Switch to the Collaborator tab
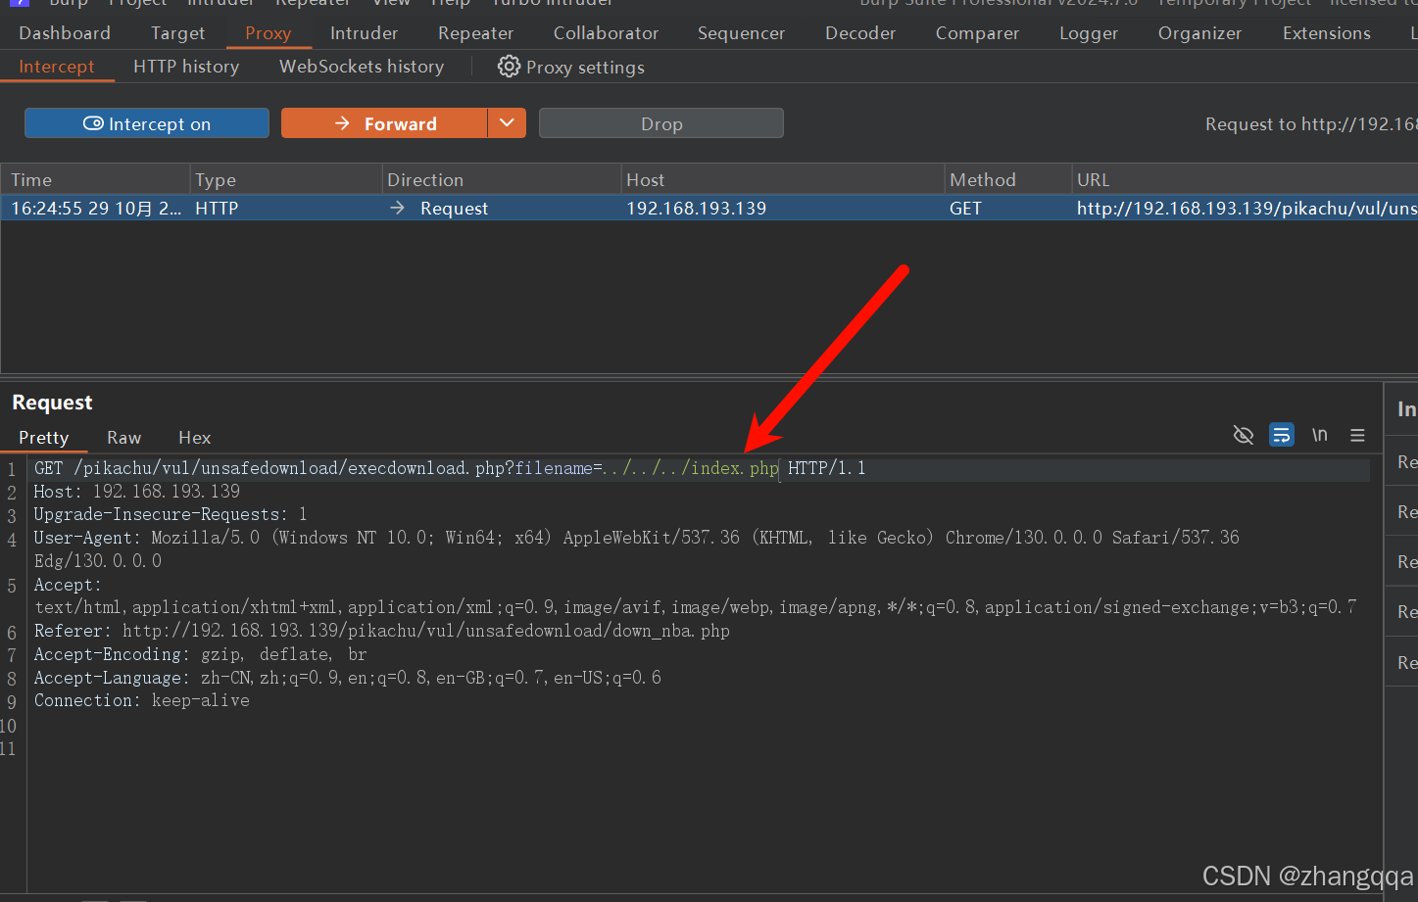This screenshot has width=1418, height=902. click(606, 33)
